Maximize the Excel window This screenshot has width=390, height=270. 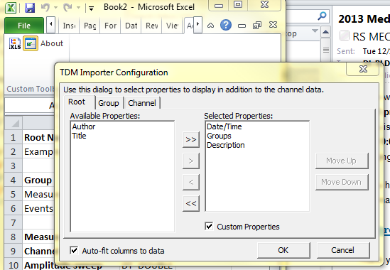tap(238, 5)
